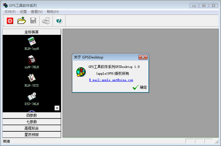The image size is (221, 146).
Task: Click the app icon in title bar
Action: pyautogui.click(x=6, y=6)
